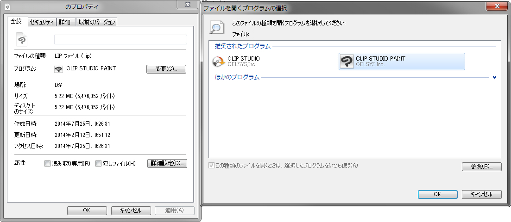The width and height of the screenshot is (511, 222).
Task: Click OK in the program selection dialog
Action: click(437, 194)
